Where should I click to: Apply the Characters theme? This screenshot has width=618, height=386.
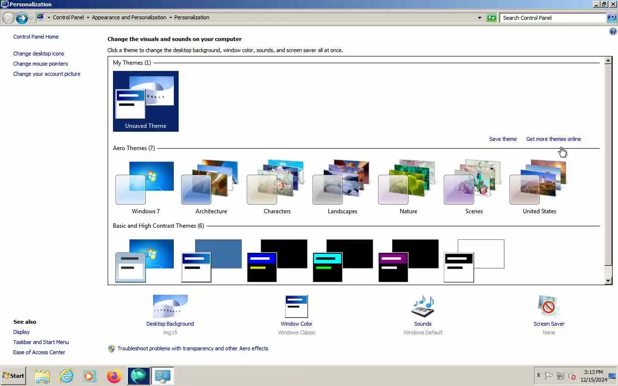click(277, 188)
